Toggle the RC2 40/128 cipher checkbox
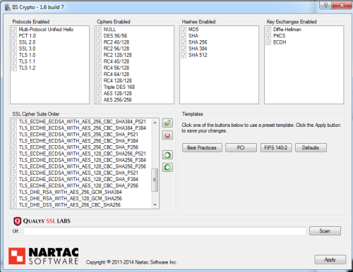The image size is (353, 272). coord(99,42)
